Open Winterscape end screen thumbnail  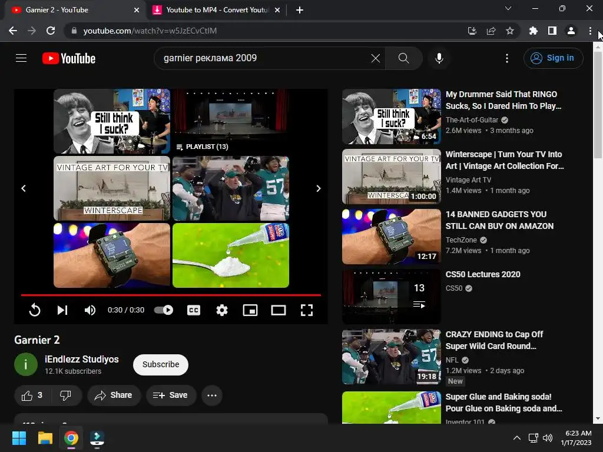[x=111, y=188]
